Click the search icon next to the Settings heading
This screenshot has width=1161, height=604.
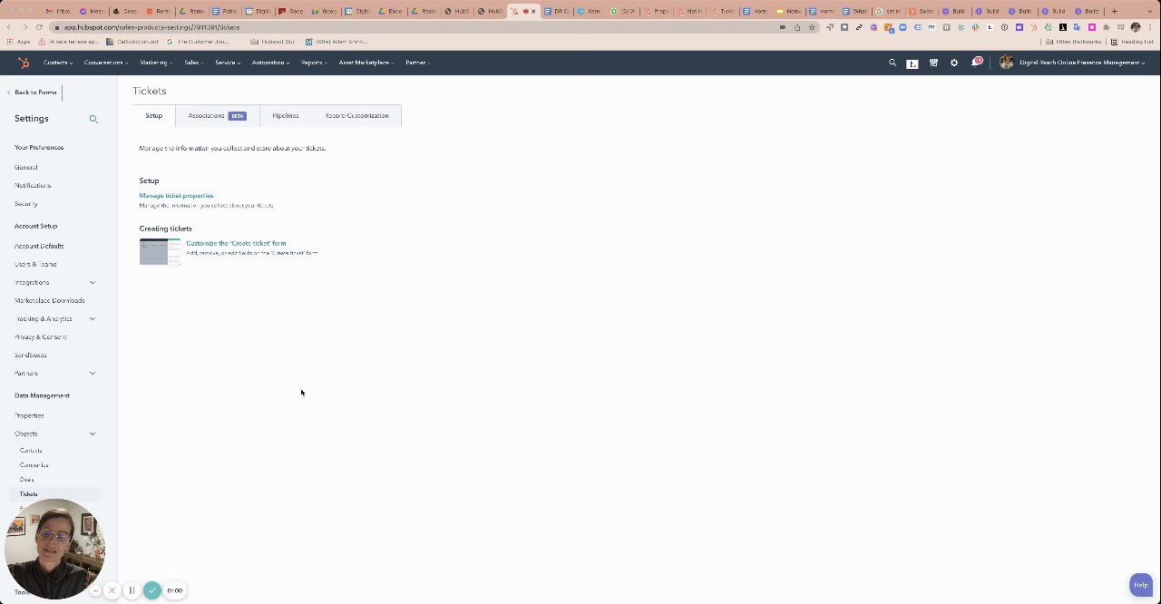(93, 119)
